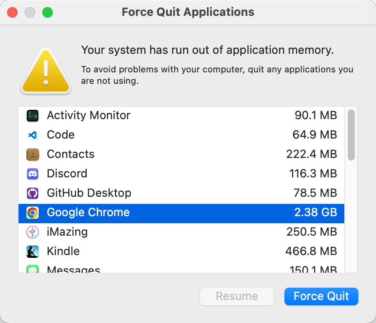This screenshot has height=323, width=376.
Task: Click the disabled Resume button
Action: click(237, 297)
